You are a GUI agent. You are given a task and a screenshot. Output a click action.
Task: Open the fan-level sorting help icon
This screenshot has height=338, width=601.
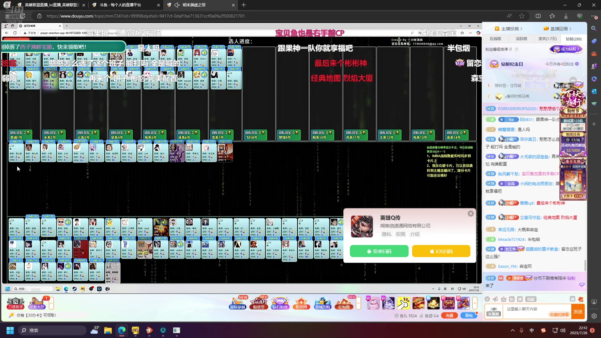[516, 49]
